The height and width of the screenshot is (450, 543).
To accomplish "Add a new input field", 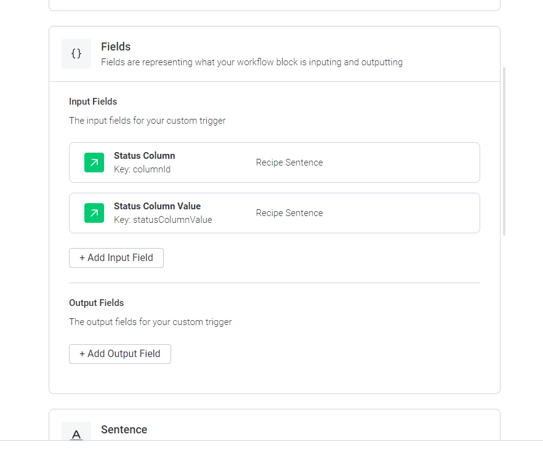I will [116, 258].
